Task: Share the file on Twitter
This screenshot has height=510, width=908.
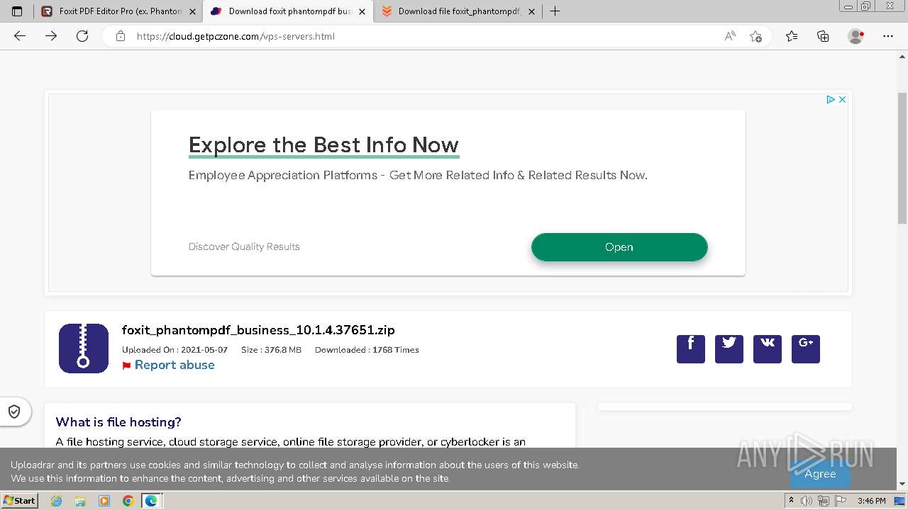Action: pos(729,349)
